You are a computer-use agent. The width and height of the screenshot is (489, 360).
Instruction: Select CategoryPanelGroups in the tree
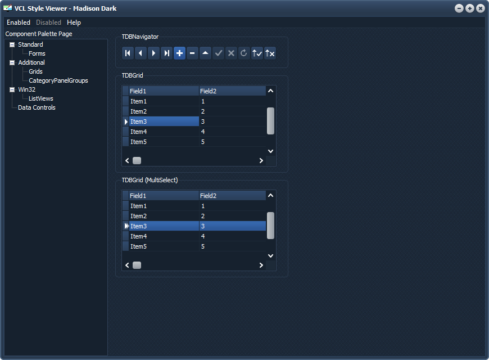(58, 80)
